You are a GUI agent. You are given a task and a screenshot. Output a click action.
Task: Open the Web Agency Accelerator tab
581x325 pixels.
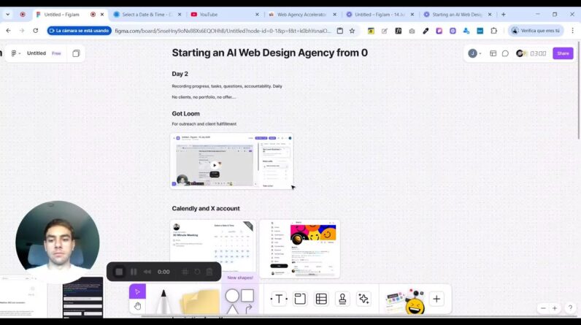[299, 14]
